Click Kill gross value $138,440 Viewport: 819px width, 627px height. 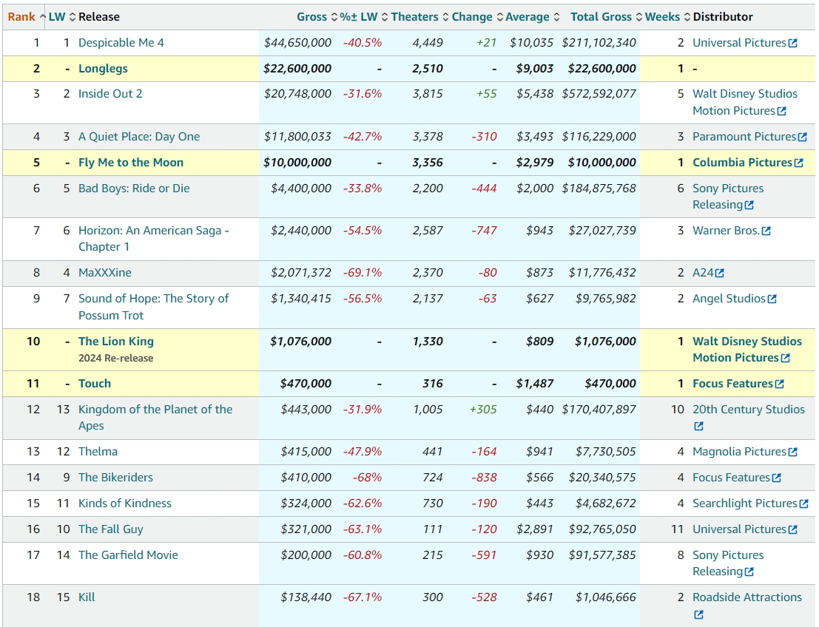[x=306, y=597]
